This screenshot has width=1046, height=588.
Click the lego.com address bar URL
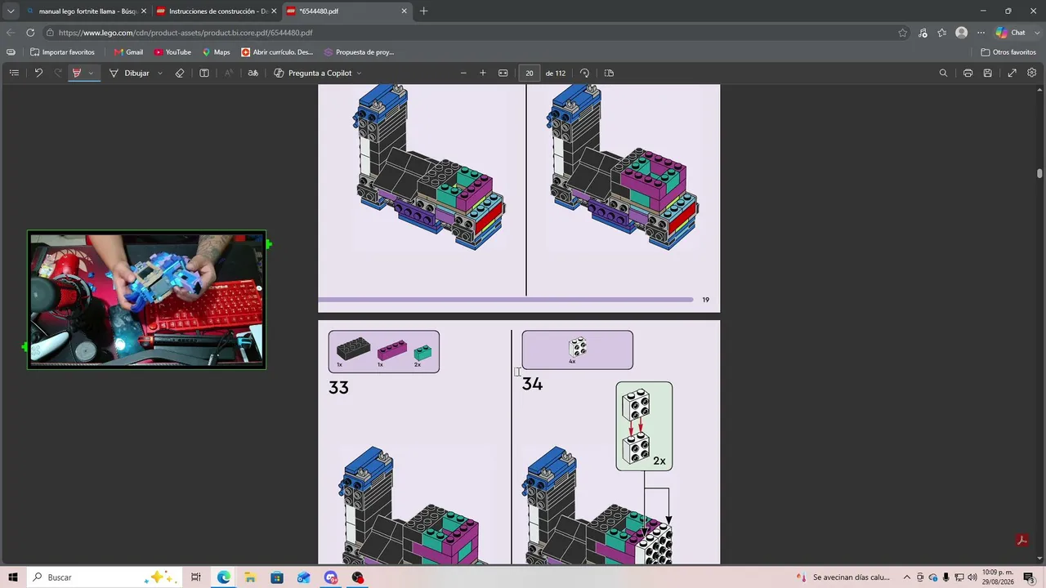click(186, 33)
